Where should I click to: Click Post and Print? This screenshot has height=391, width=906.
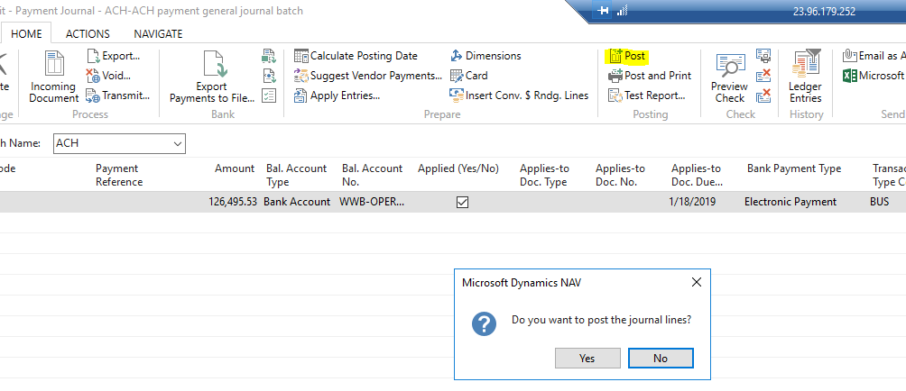tap(650, 76)
